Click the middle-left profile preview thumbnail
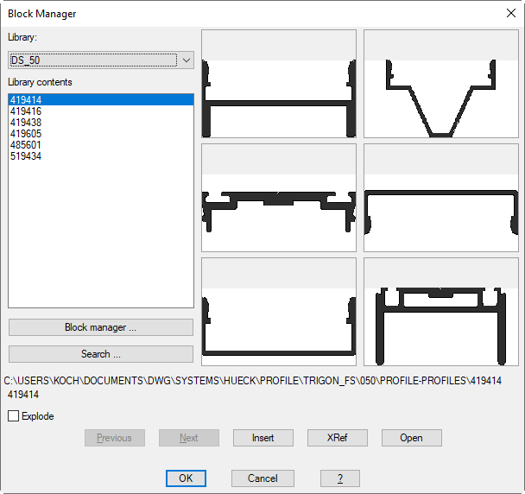 278,197
